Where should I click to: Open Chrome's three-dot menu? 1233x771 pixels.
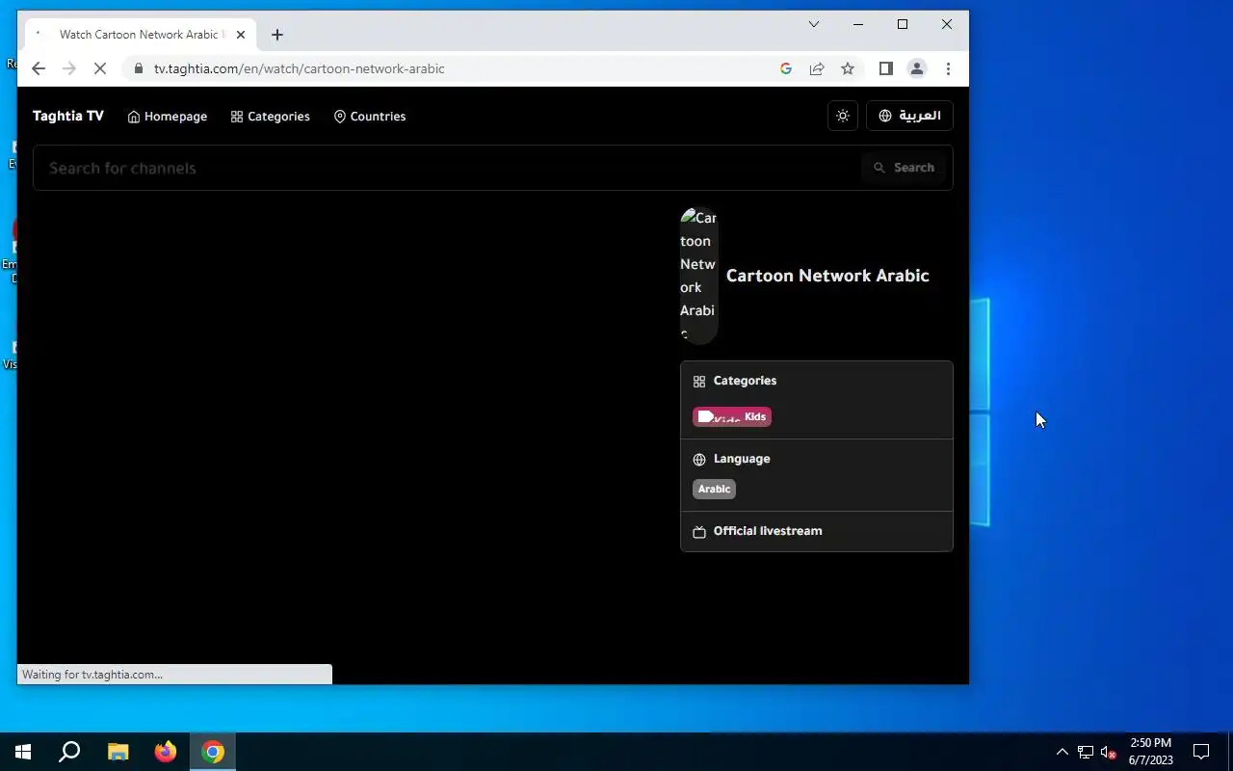[948, 68]
